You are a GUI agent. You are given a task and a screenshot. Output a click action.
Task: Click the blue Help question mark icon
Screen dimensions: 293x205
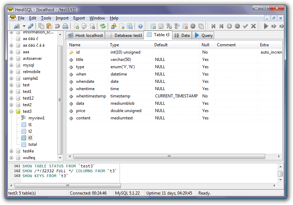140,26
